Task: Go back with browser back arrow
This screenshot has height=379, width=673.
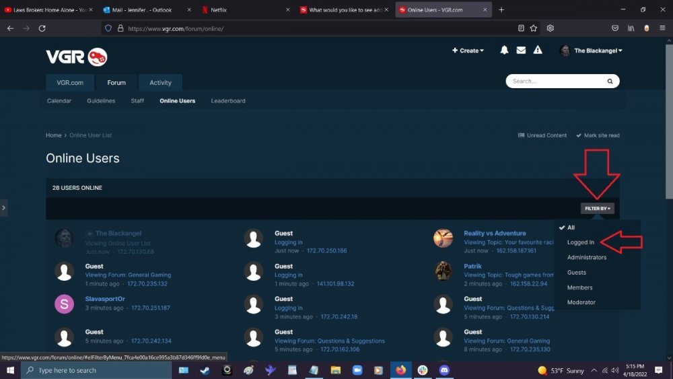Action: click(10, 28)
